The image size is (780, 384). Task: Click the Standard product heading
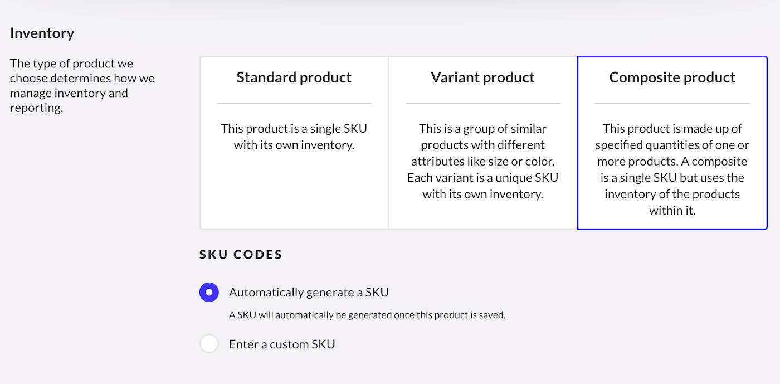(x=294, y=77)
